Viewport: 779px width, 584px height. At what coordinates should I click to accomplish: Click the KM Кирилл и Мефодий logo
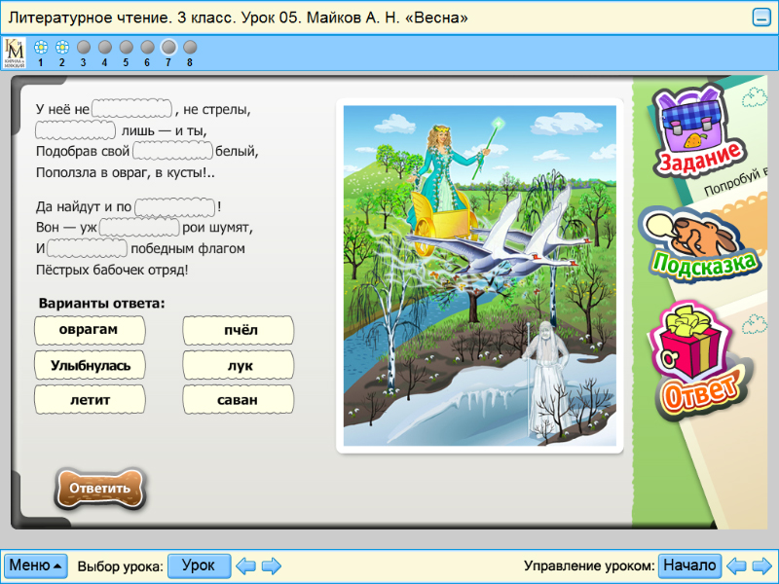click(x=14, y=54)
